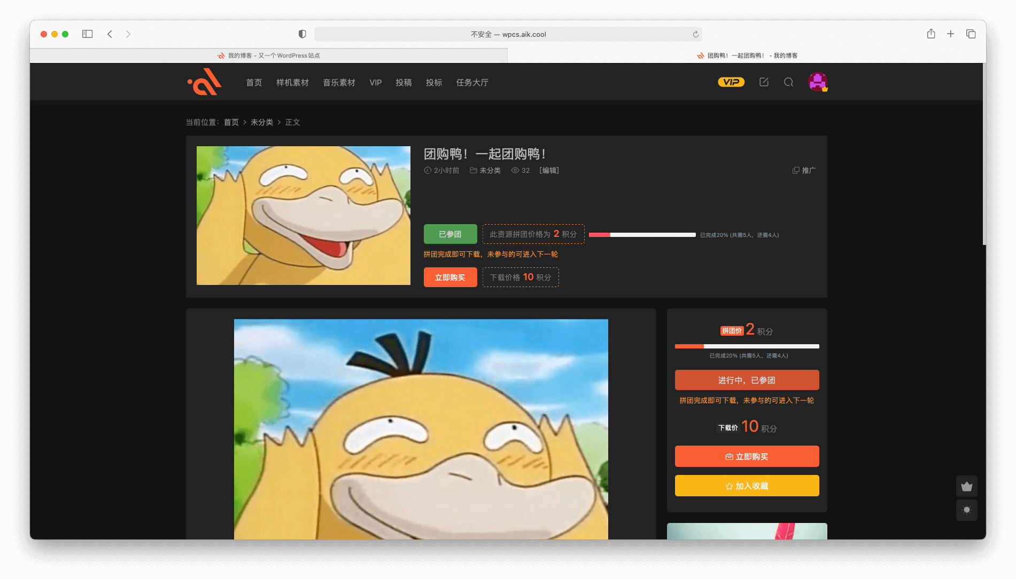This screenshot has width=1016, height=579.
Task: Toggle Safari sidebar button
Action: coord(87,34)
